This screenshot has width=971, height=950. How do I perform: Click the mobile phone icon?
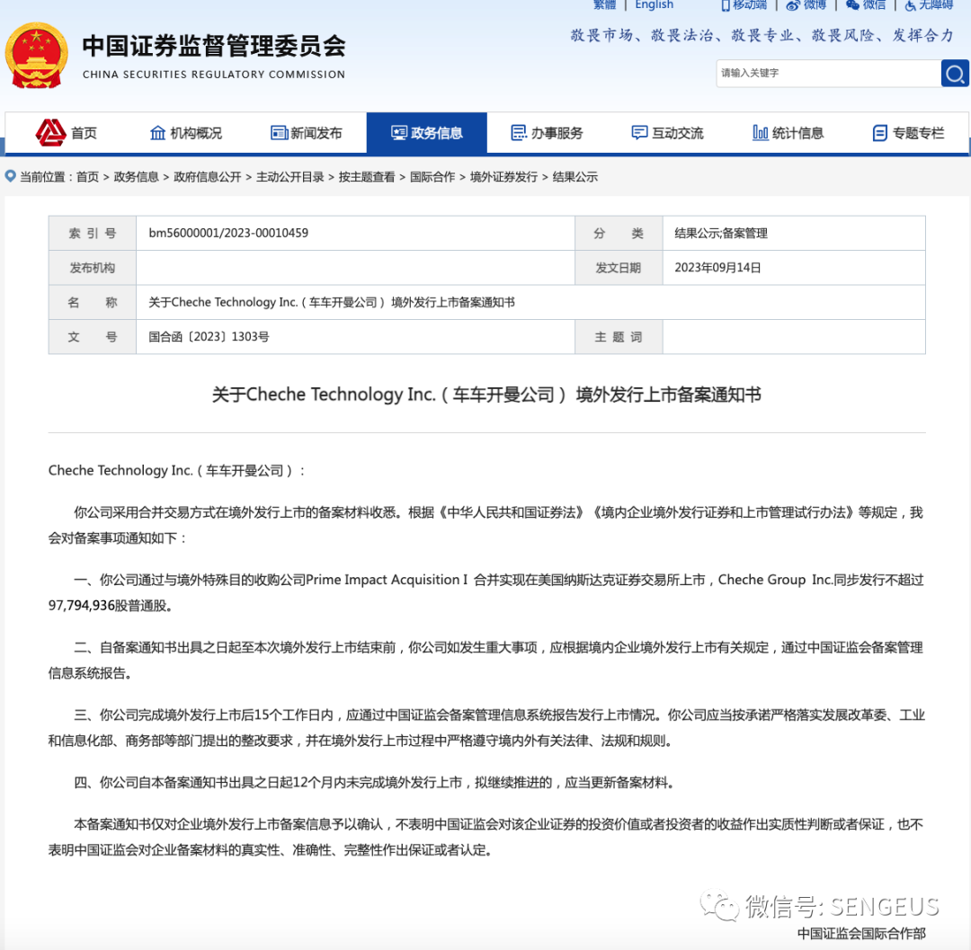point(726,5)
